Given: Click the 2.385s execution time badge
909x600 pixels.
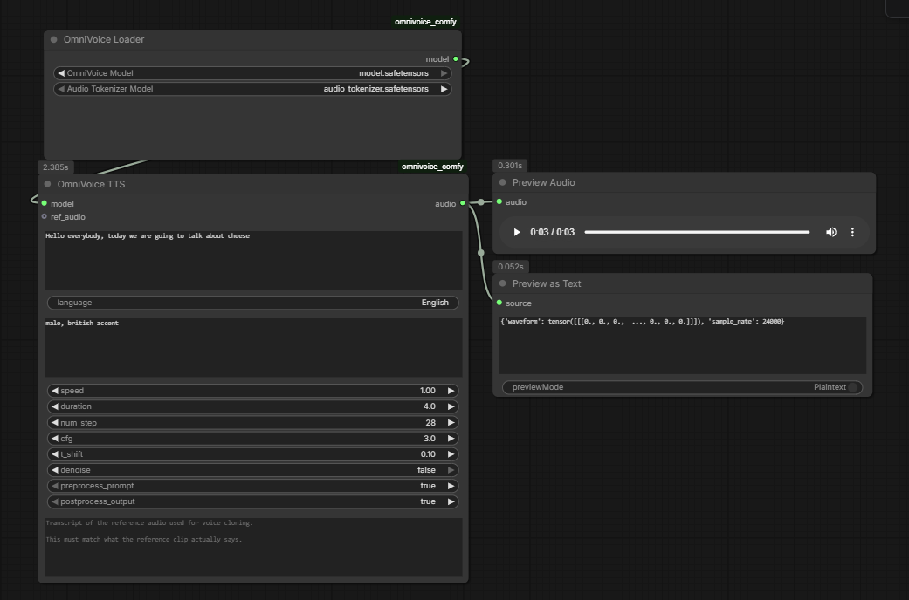Looking at the screenshot, I should click(56, 167).
